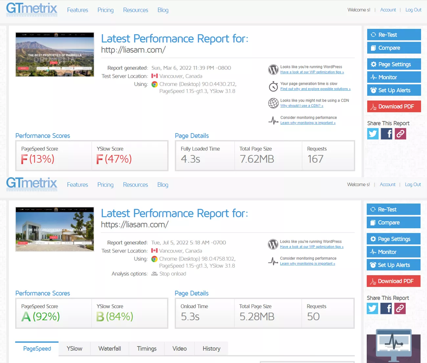The width and height of the screenshot is (427, 363).
Task: Click Set Up Alerts in the http://liasam.com/ report
Action: click(x=394, y=90)
